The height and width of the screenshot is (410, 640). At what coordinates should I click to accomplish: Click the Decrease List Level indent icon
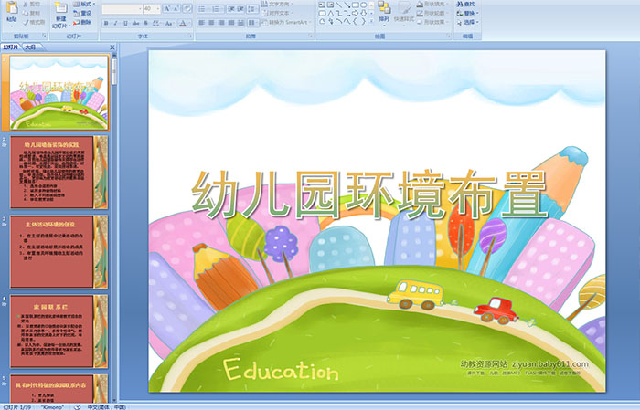click(x=231, y=9)
